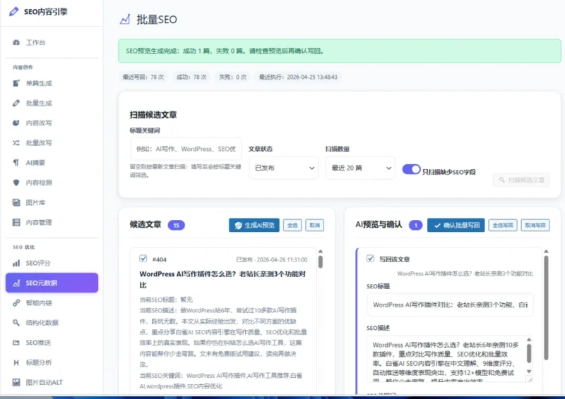Click the SEO元数据 chart icon
This screenshot has width=565, height=399.
coord(16,283)
